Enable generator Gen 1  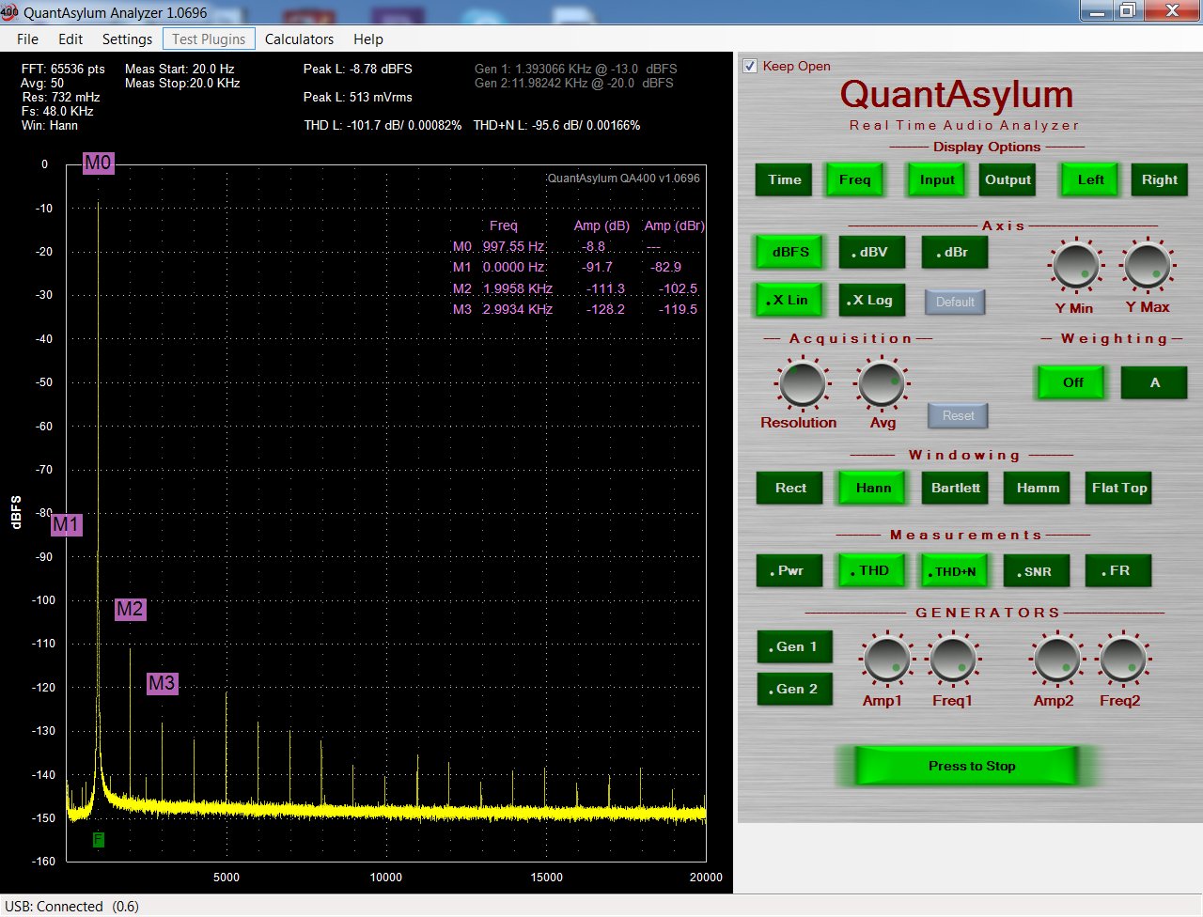coord(795,646)
